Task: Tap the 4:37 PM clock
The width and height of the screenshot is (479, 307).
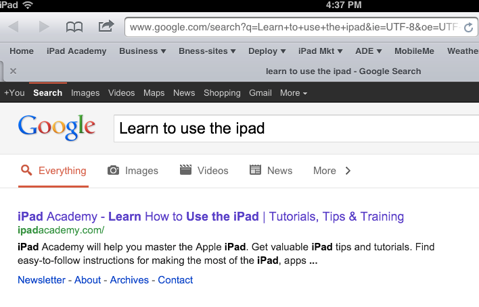Action: click(344, 5)
